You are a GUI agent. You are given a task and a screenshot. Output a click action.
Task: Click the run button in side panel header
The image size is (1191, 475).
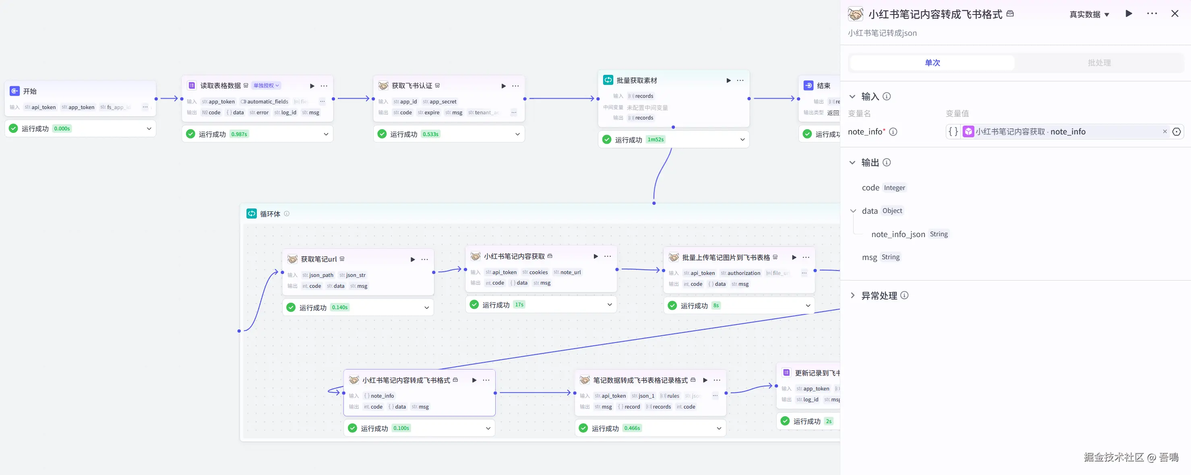1129,14
